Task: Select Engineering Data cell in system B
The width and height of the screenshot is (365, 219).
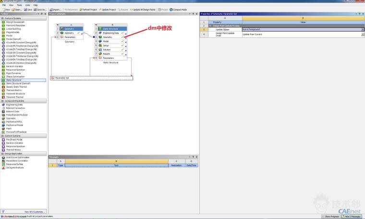Action: coord(110,33)
